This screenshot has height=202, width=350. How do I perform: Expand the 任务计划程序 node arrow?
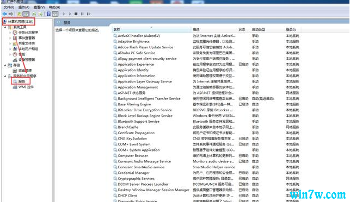[10, 33]
